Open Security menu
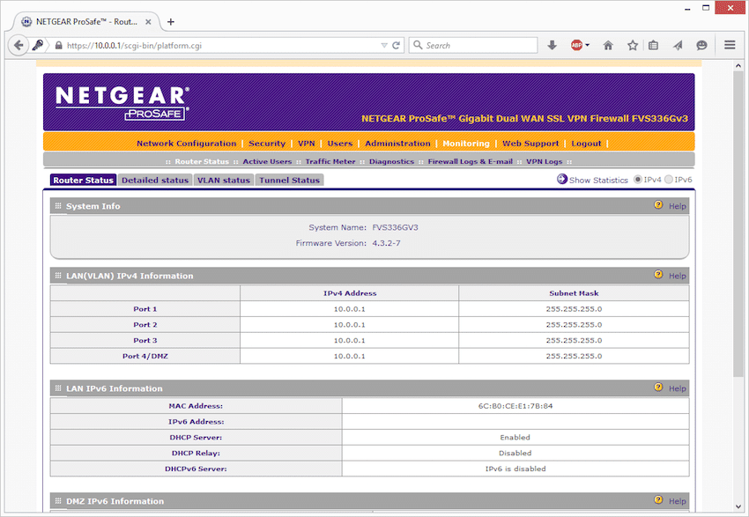This screenshot has width=749, height=517. click(x=267, y=144)
